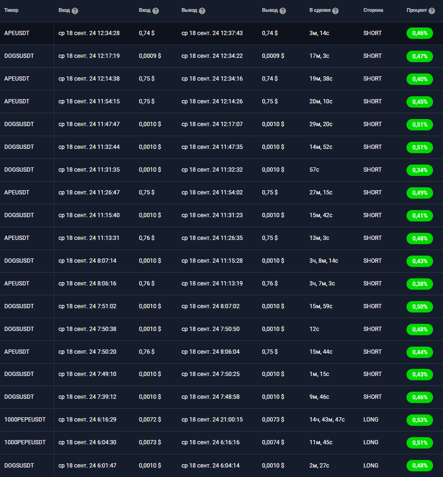Image resolution: width=443 pixels, height=477 pixels.
Task: Click entry time ср 18 сент. 24 8:07:14
Action: pos(87,261)
